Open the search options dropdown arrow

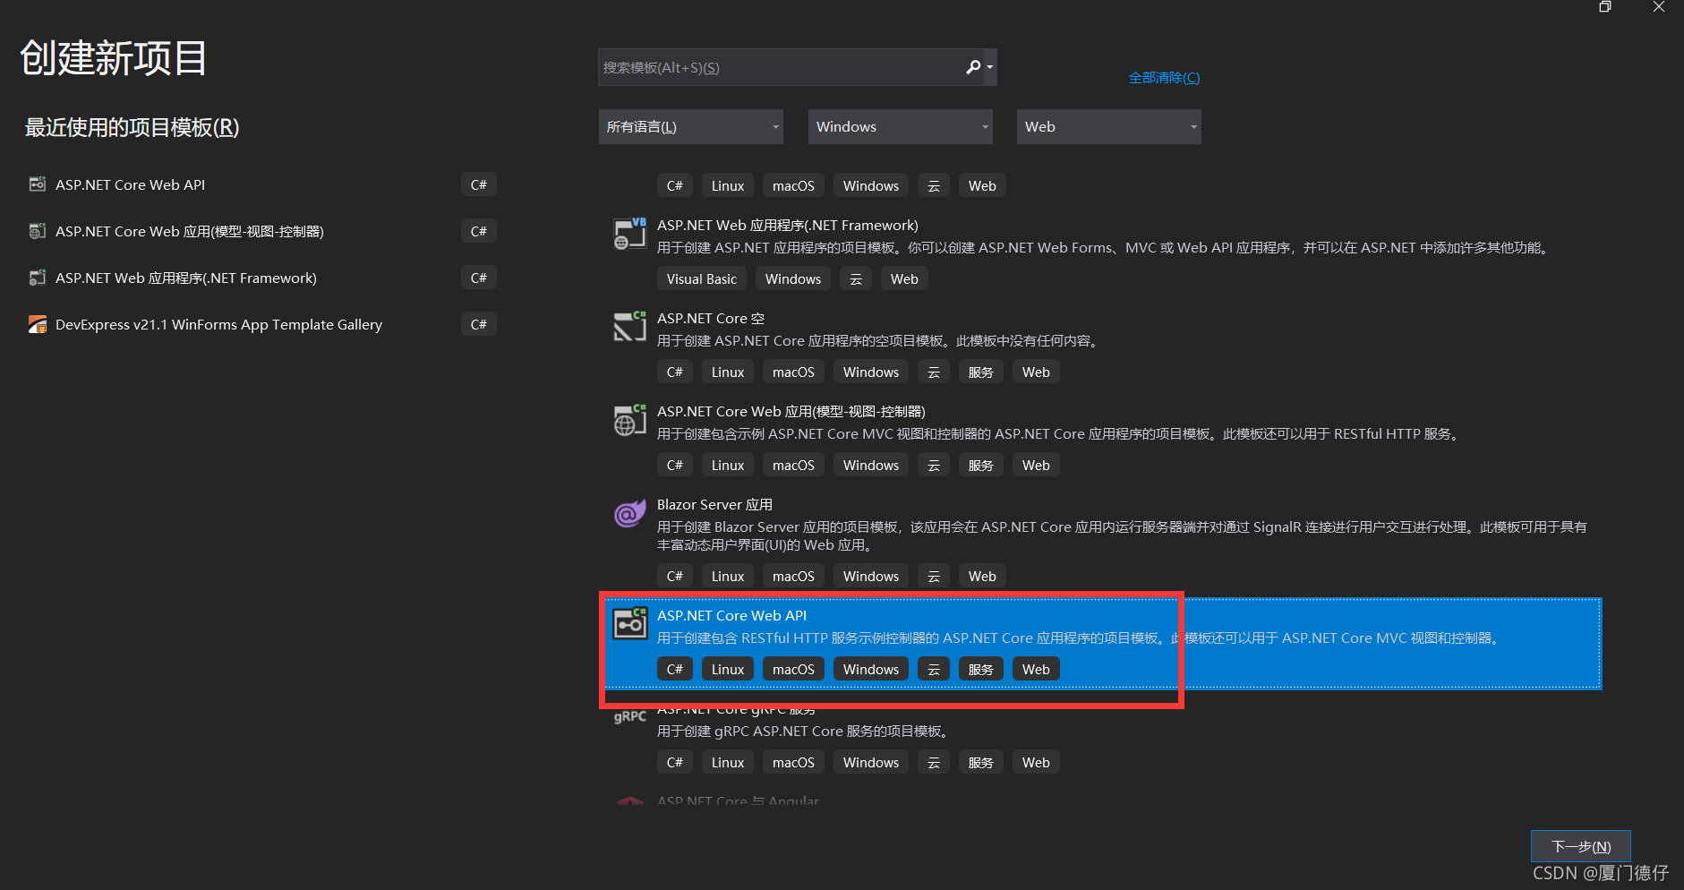[989, 67]
